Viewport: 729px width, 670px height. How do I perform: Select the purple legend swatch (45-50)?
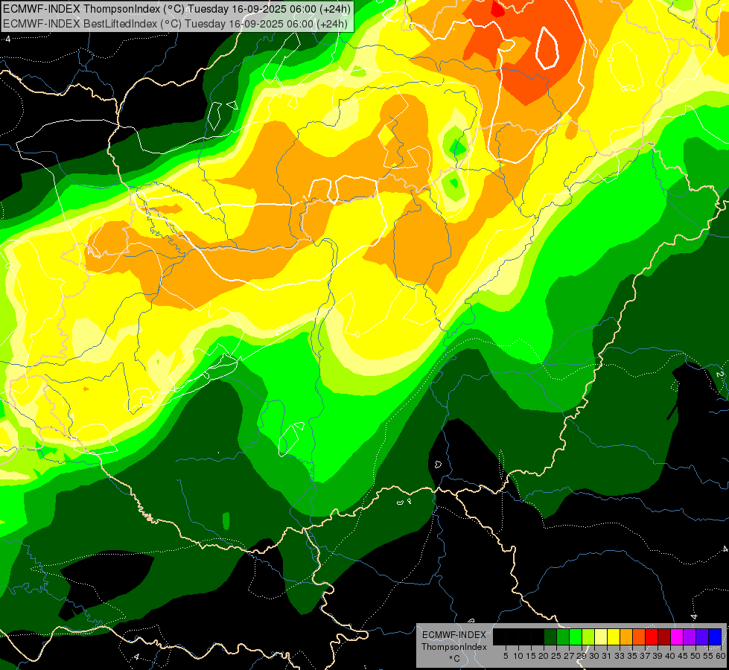690,636
